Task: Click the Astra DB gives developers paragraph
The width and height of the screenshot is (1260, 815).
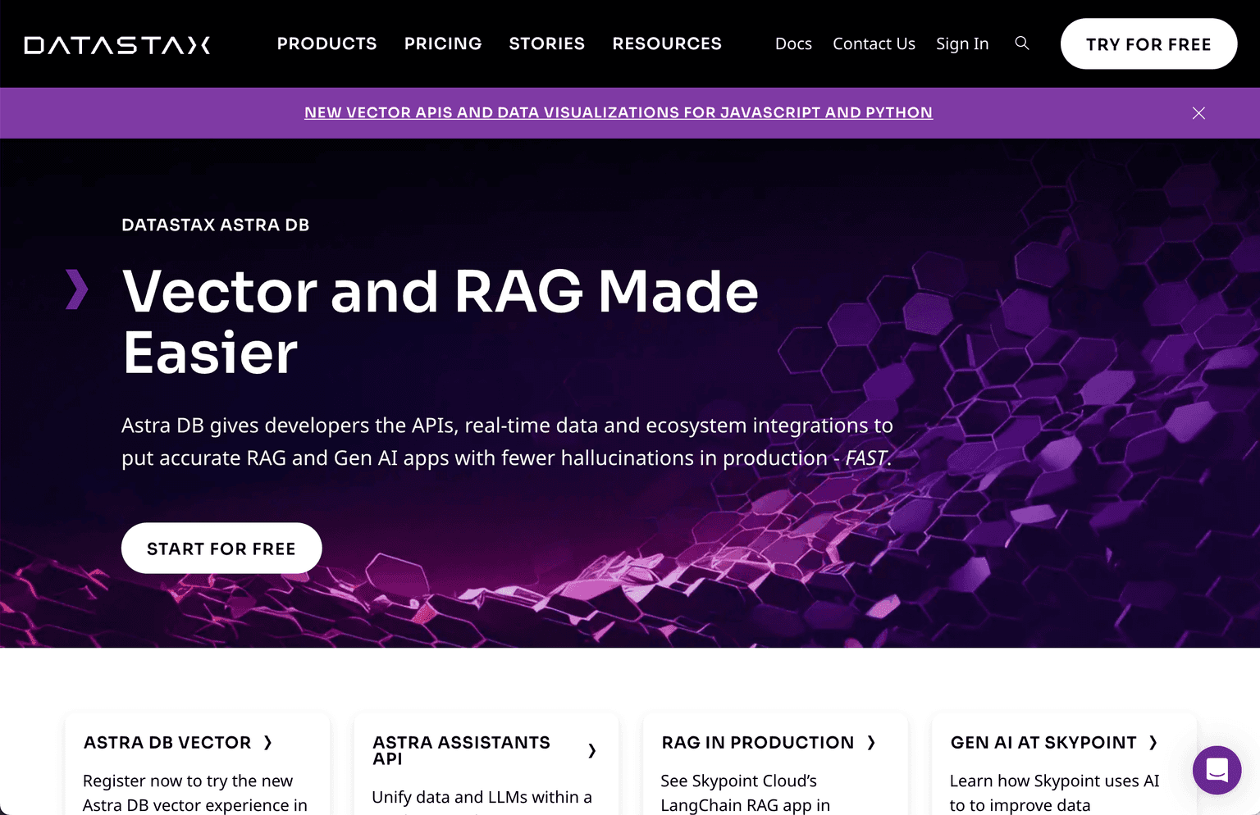Action: point(507,442)
